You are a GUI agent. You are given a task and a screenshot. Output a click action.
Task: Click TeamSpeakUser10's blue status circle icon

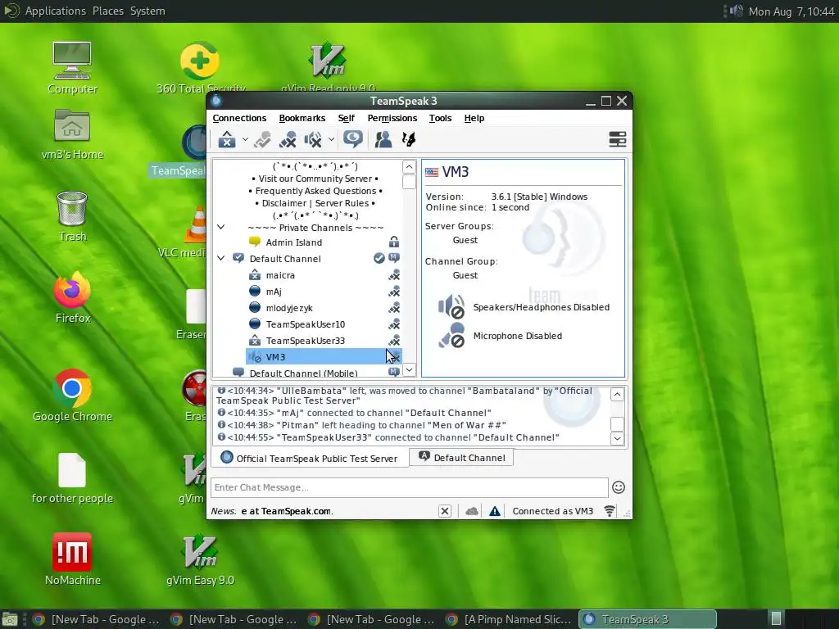pos(255,324)
